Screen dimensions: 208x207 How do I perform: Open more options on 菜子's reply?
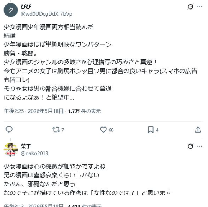click(200, 146)
